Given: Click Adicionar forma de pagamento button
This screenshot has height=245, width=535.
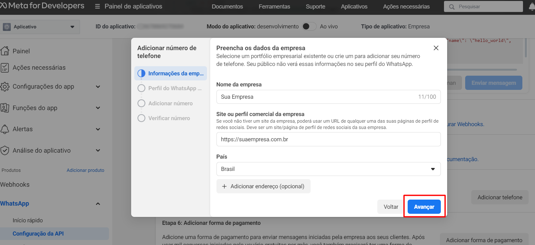Looking at the screenshot, I should [x=484, y=240].
